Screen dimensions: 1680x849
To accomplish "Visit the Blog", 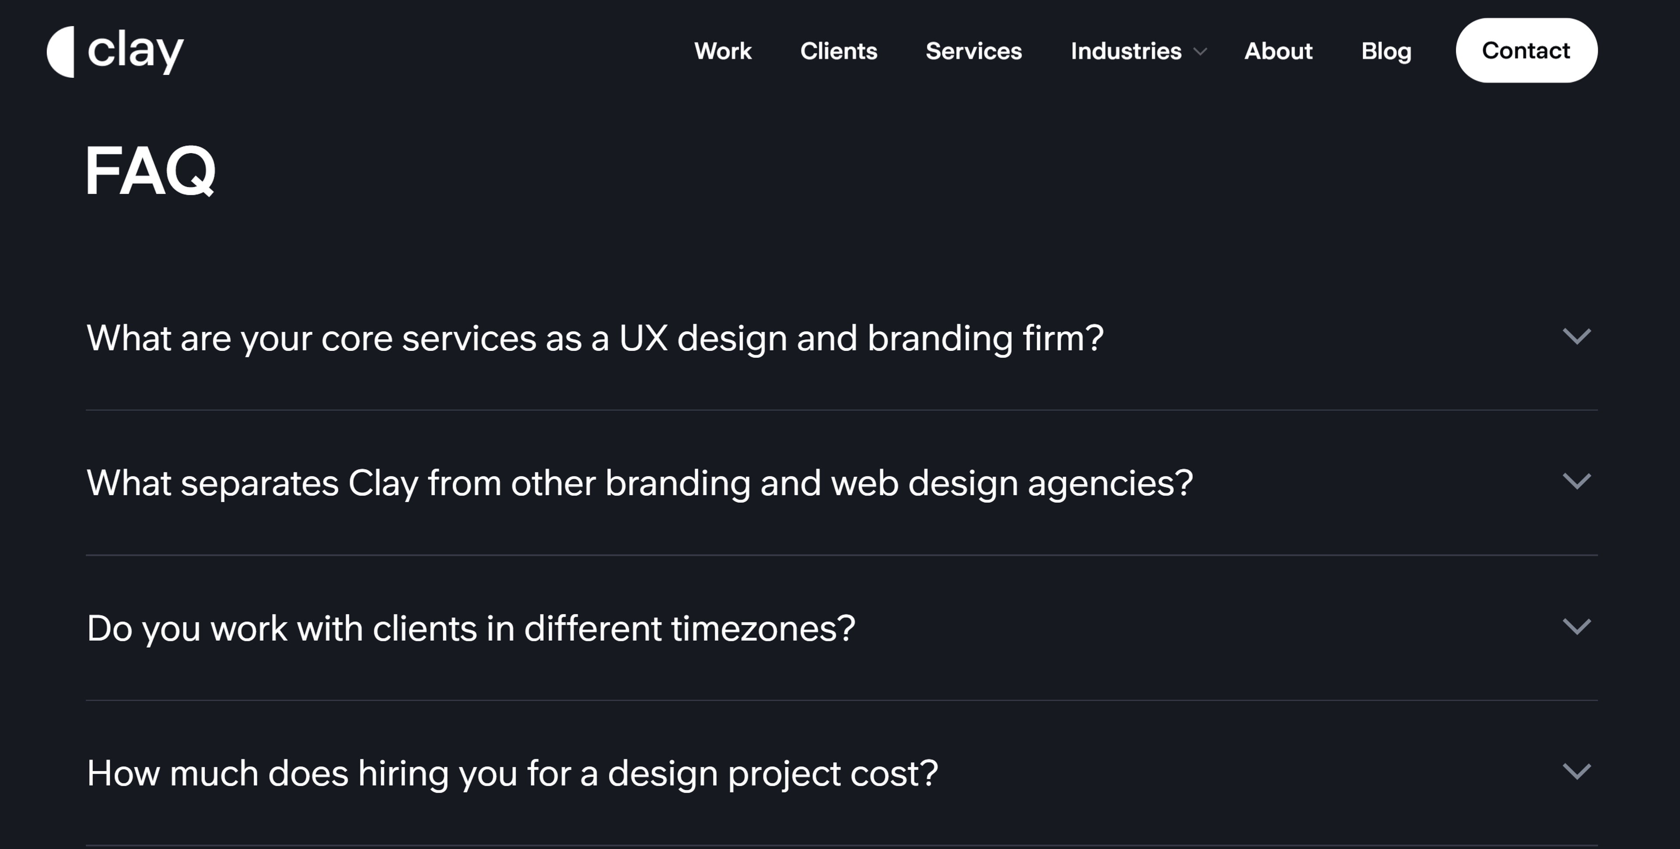I will [x=1386, y=52].
